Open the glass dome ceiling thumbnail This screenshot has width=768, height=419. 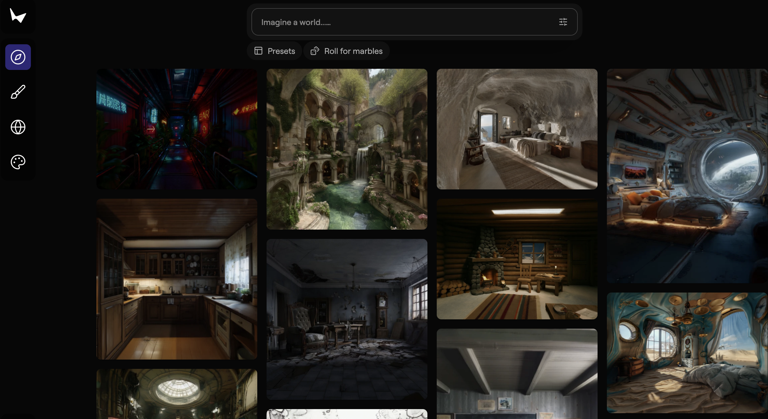coord(177,394)
